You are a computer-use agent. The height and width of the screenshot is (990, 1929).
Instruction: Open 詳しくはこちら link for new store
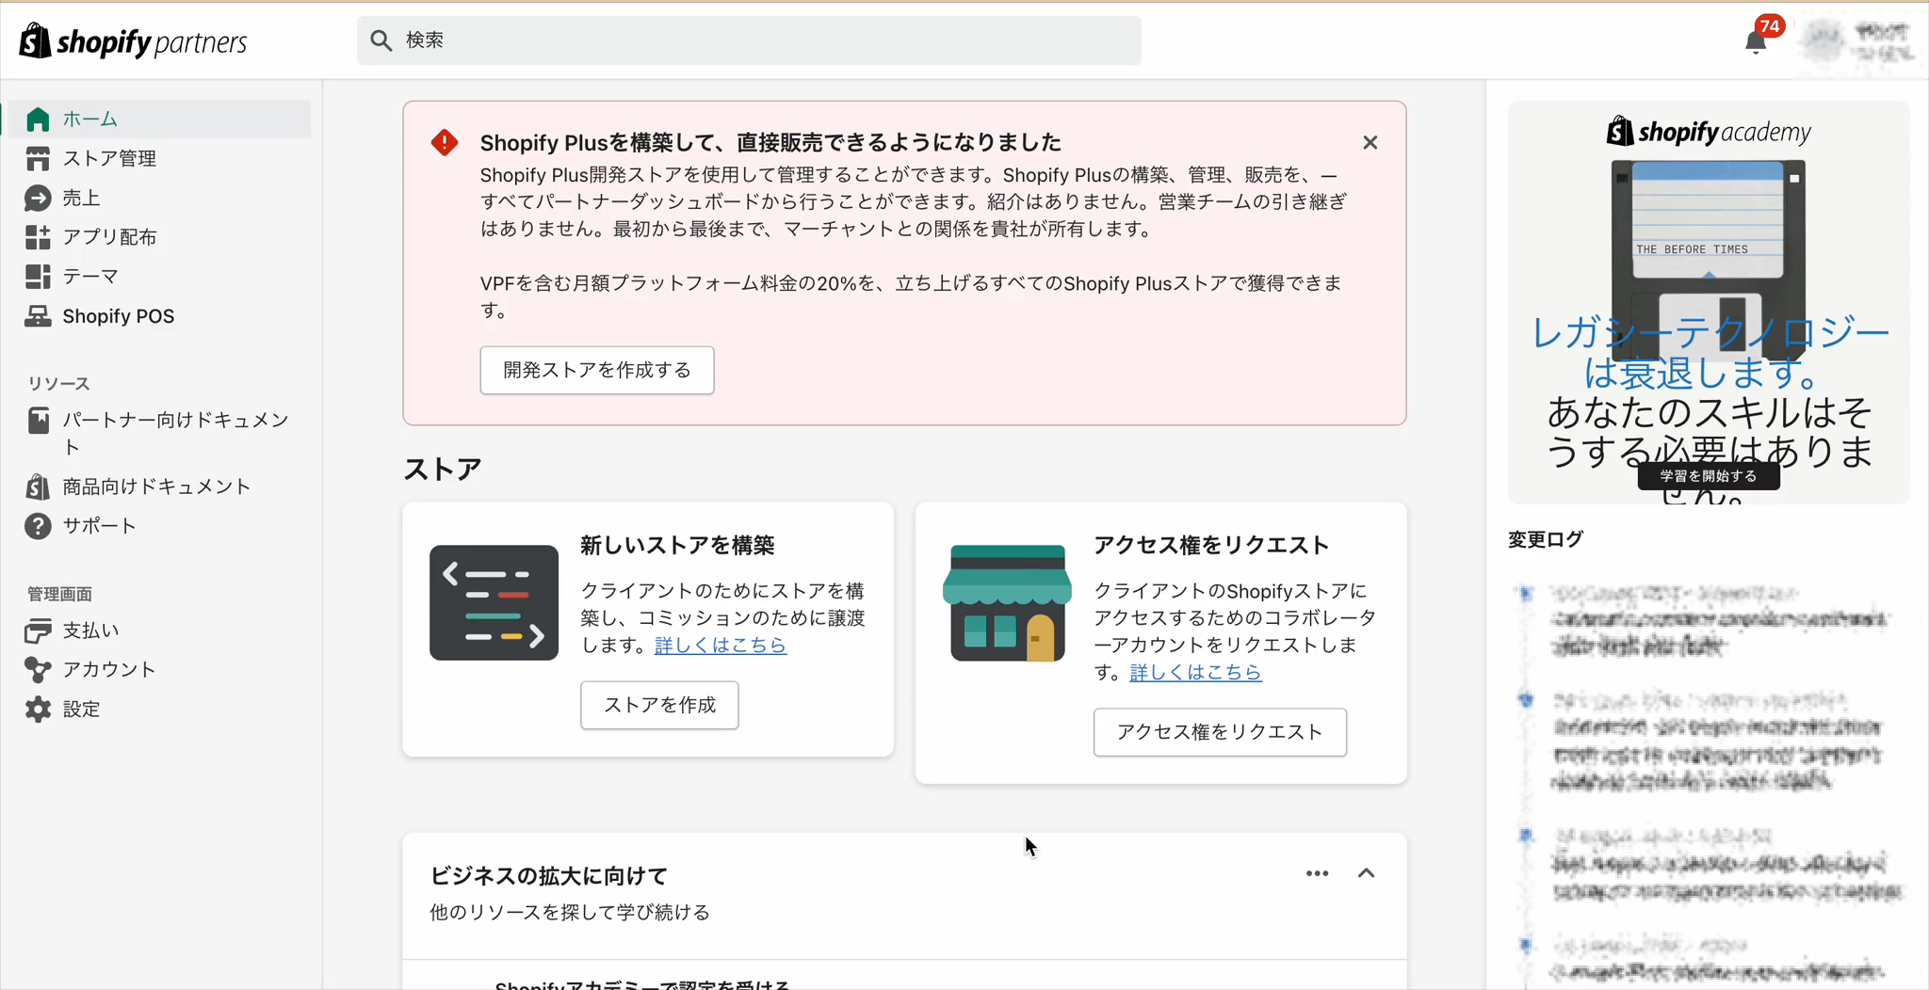tap(721, 646)
